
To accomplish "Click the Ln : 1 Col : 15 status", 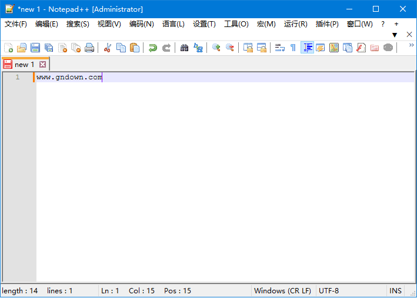I will tap(128, 290).
